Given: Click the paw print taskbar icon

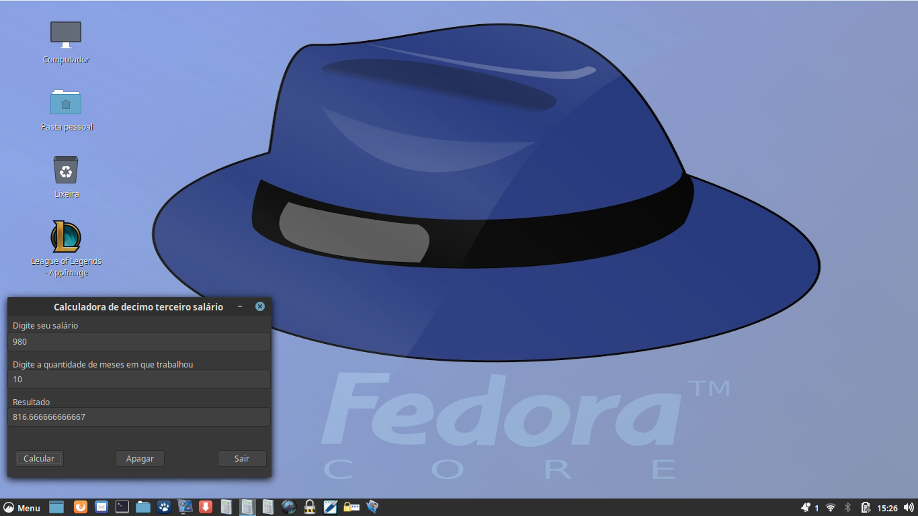Looking at the screenshot, I should [x=164, y=507].
